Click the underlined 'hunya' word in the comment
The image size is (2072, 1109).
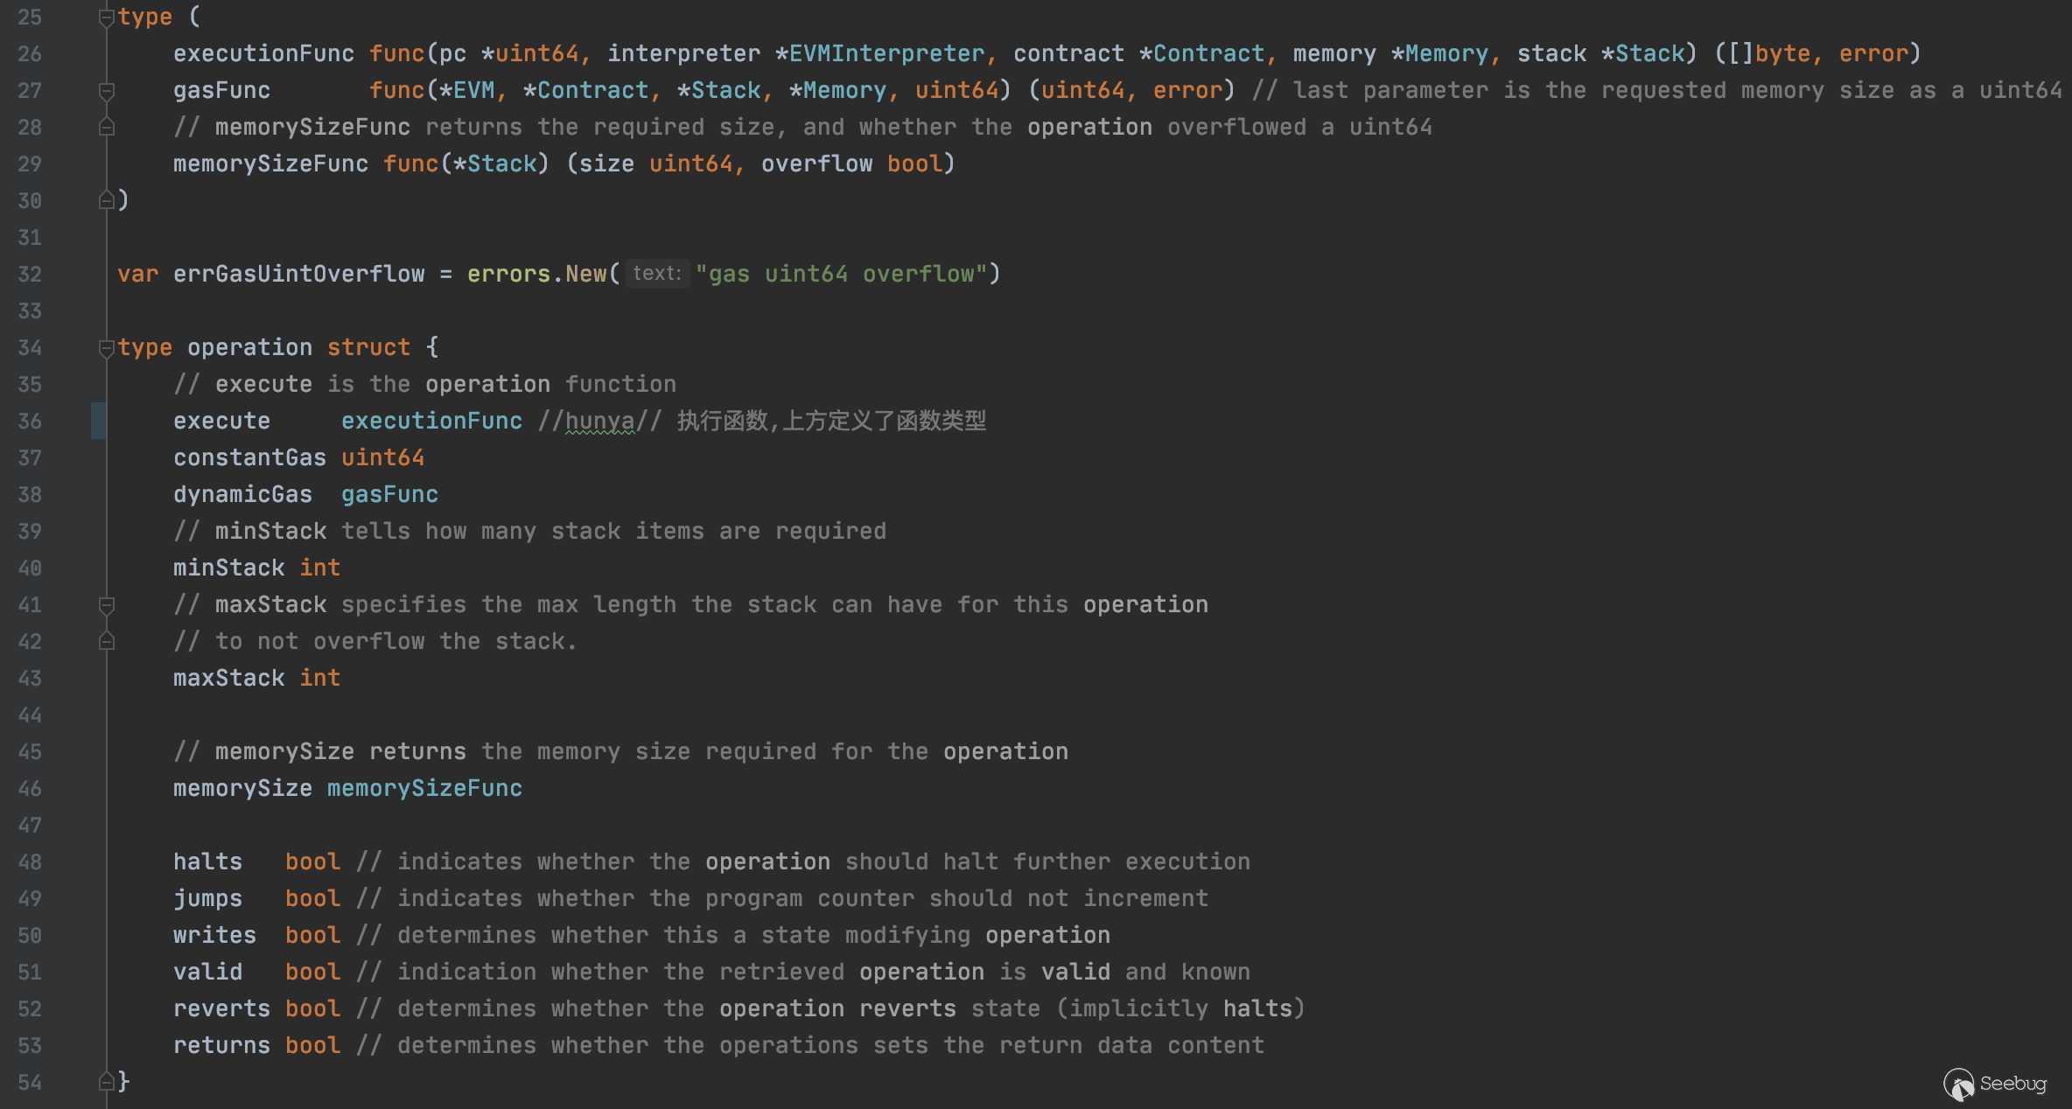tap(599, 421)
